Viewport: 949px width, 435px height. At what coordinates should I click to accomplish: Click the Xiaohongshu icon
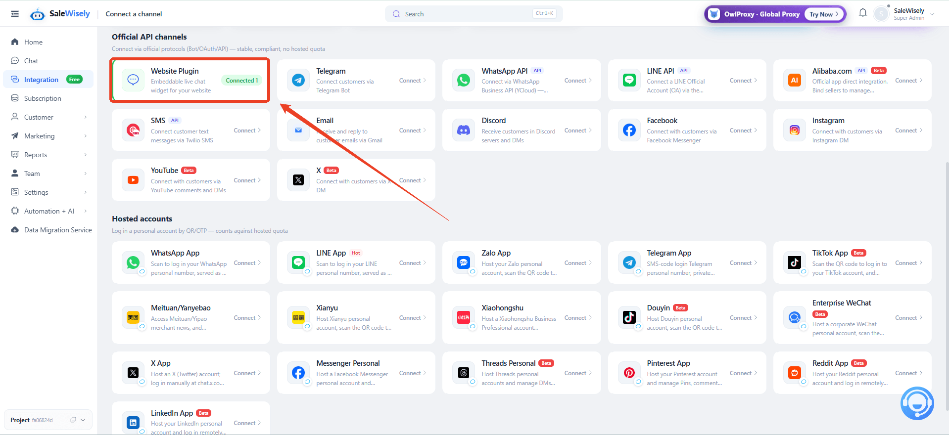point(464,318)
